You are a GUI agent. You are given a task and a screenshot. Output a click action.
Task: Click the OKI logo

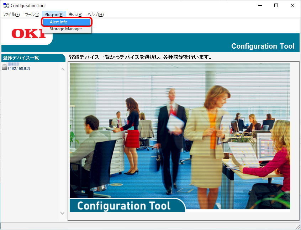pyautogui.click(x=28, y=34)
